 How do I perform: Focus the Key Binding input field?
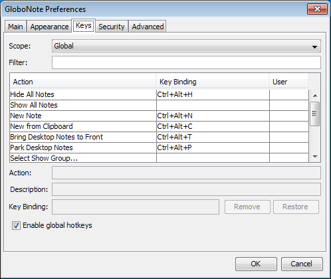[x=136, y=207]
